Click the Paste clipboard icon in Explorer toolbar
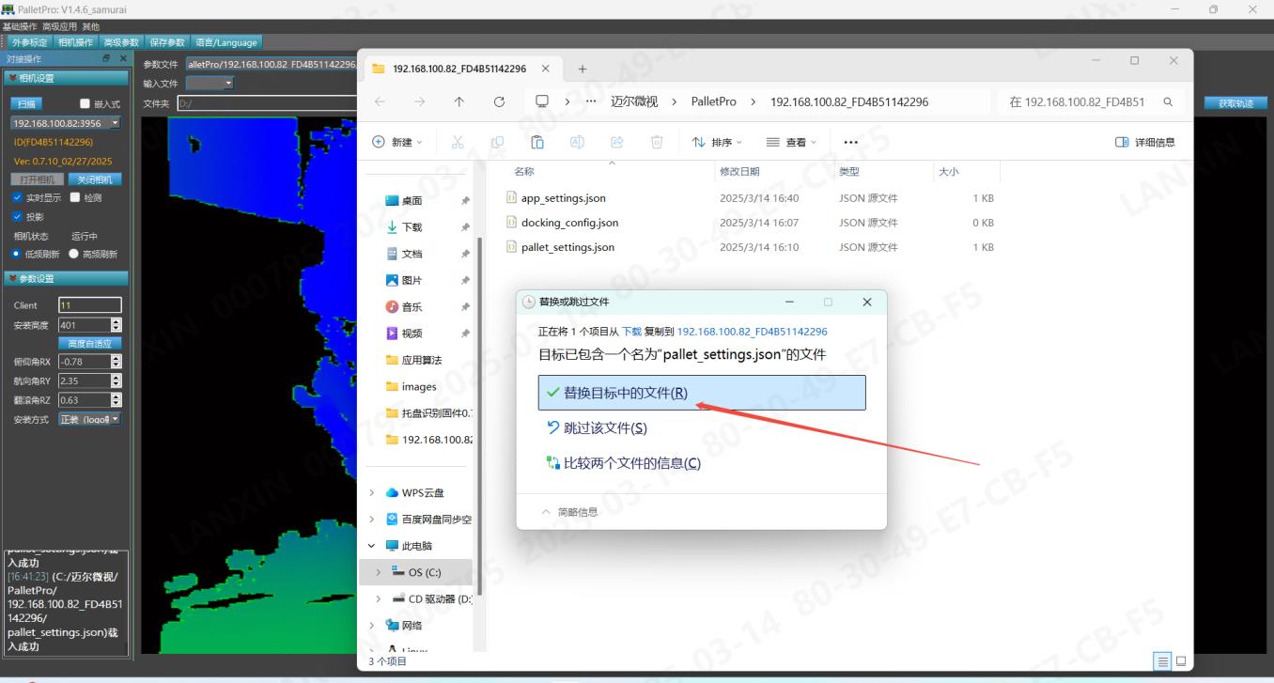 (537, 142)
